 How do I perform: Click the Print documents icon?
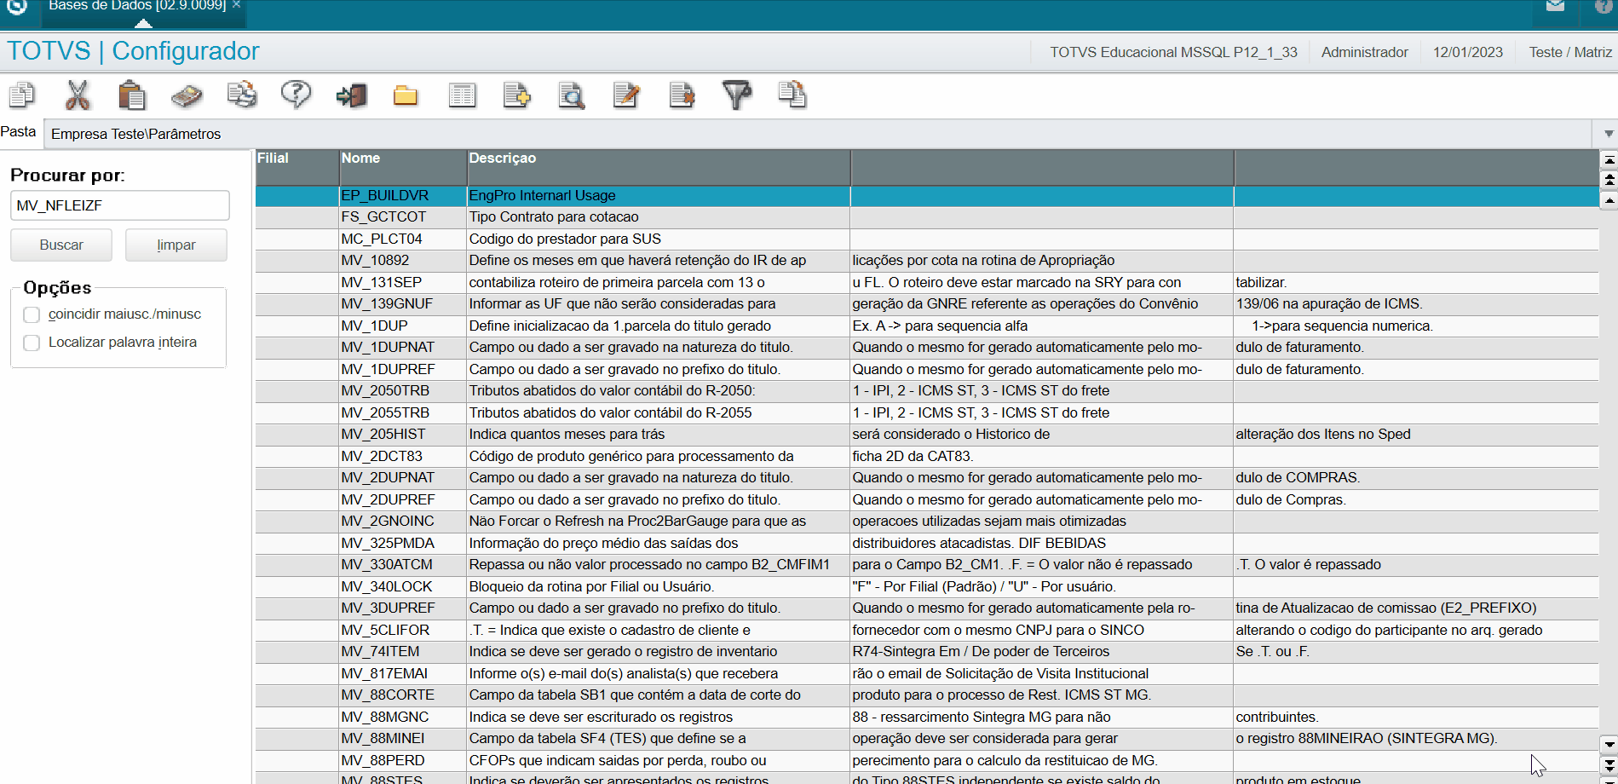242,95
